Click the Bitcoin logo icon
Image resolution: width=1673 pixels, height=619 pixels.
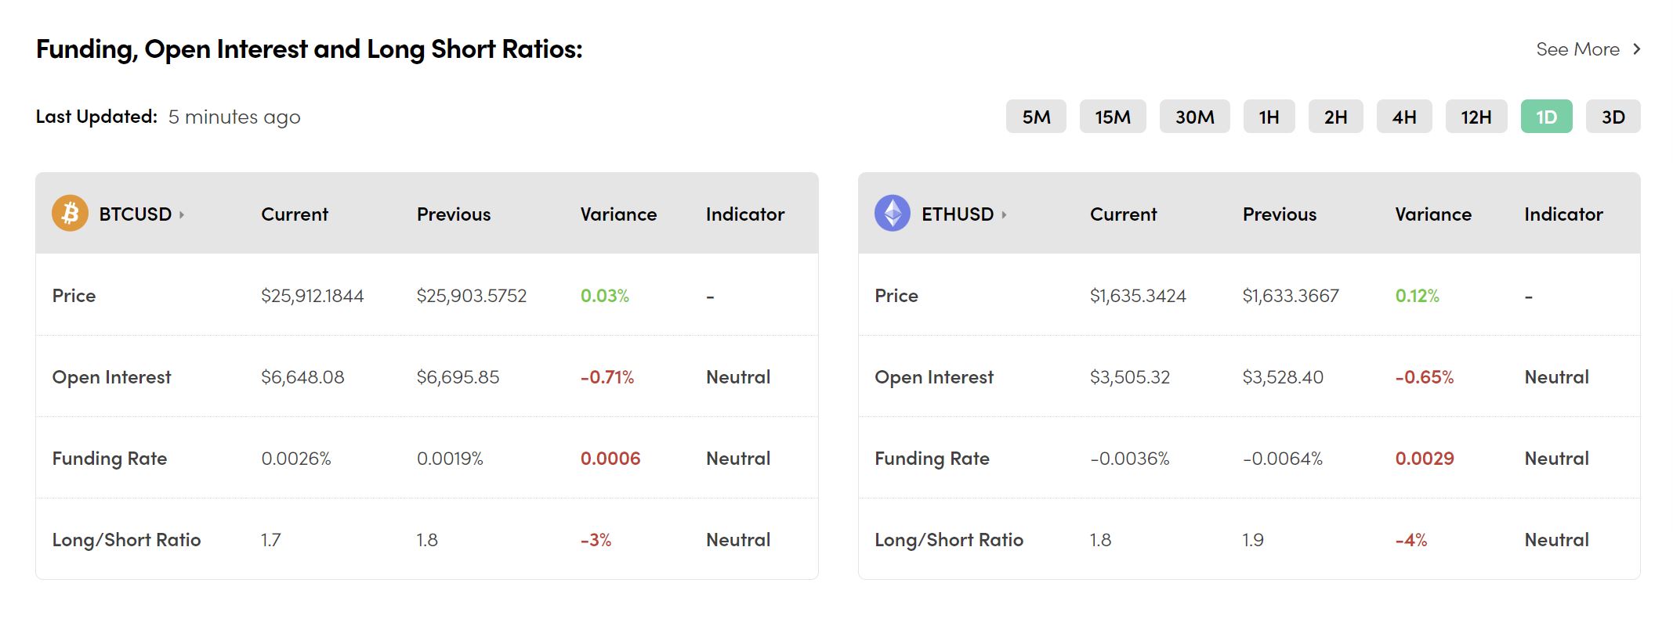click(70, 213)
